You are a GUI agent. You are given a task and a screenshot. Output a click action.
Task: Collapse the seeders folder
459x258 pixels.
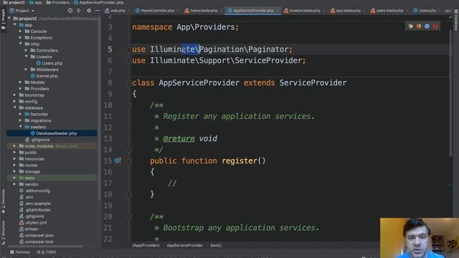[x=21, y=127]
